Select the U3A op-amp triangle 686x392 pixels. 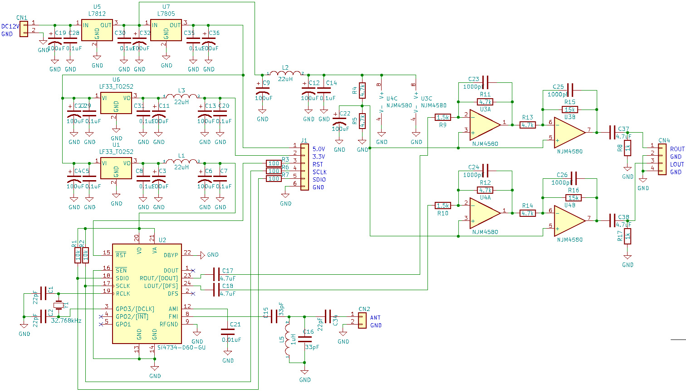[485, 123]
